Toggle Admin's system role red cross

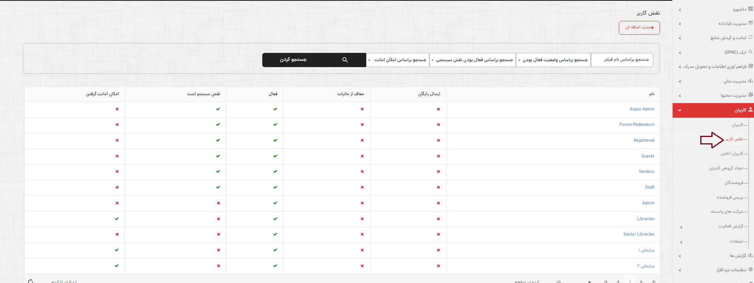coord(218,203)
